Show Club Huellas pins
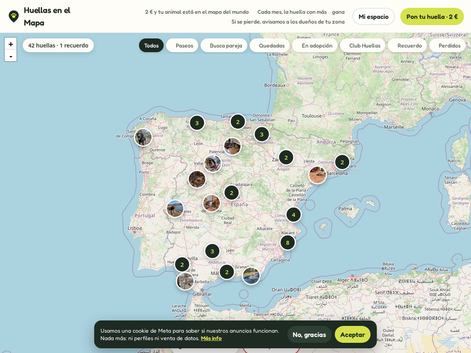Screen dimensions: 471x353 [x=363, y=45]
